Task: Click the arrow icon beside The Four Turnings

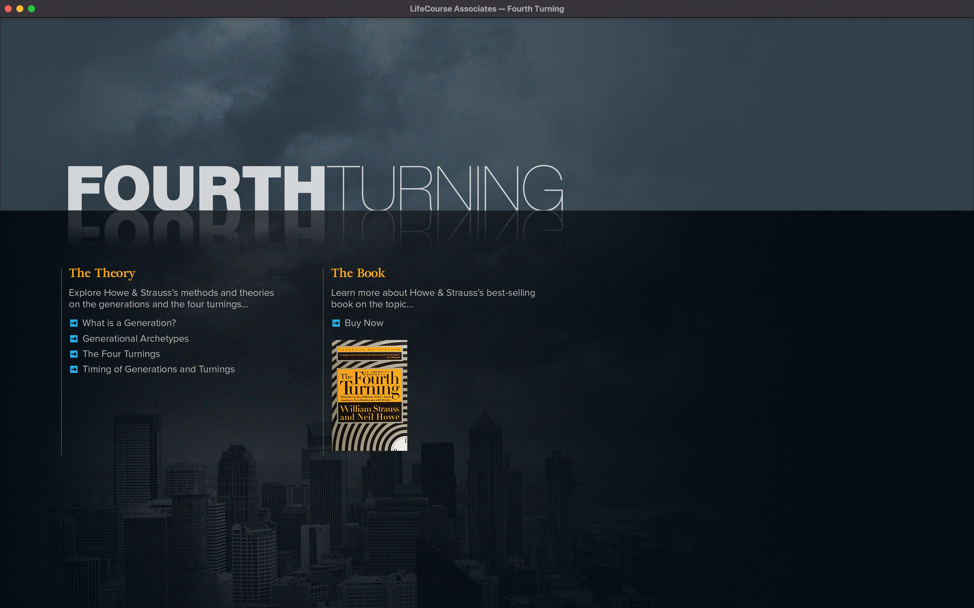Action: (74, 354)
